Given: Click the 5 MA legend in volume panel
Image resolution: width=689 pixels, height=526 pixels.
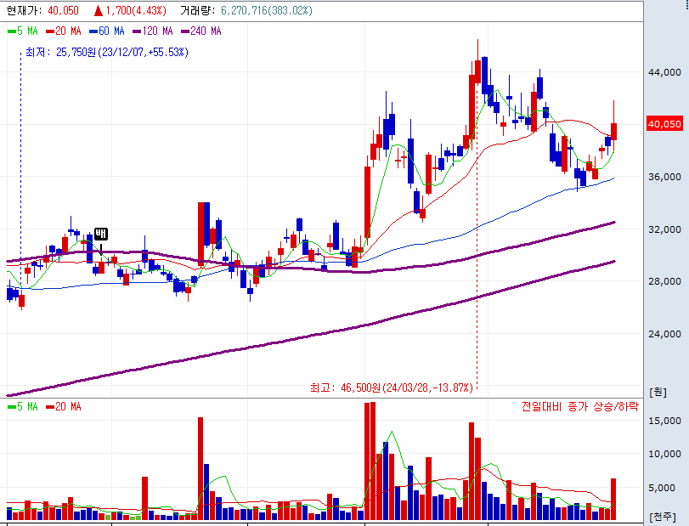Looking at the screenshot, I should (x=23, y=407).
